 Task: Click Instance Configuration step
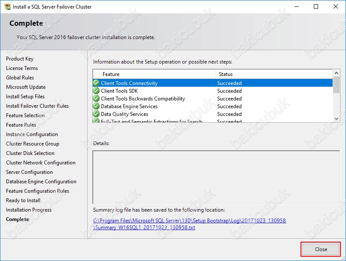click(32, 134)
